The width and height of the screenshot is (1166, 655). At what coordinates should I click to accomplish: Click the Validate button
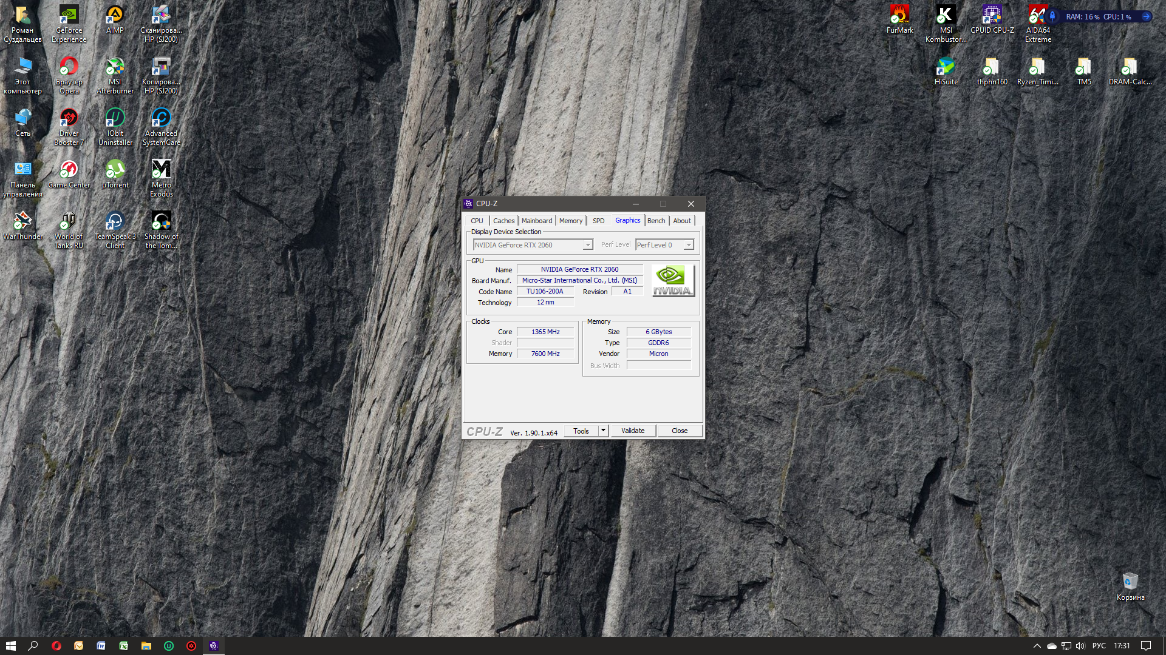click(633, 431)
